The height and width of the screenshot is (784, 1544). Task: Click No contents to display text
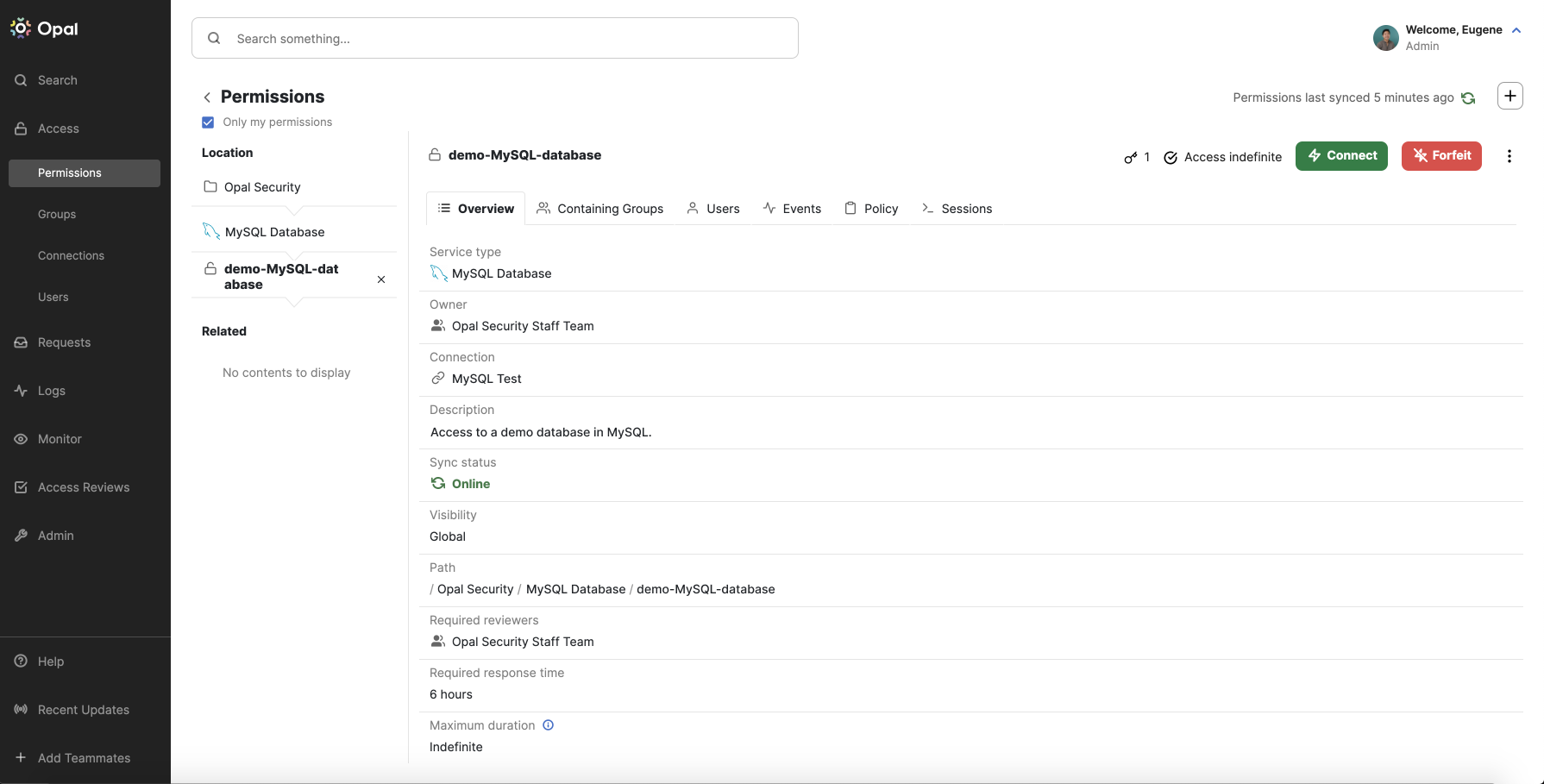coord(286,373)
